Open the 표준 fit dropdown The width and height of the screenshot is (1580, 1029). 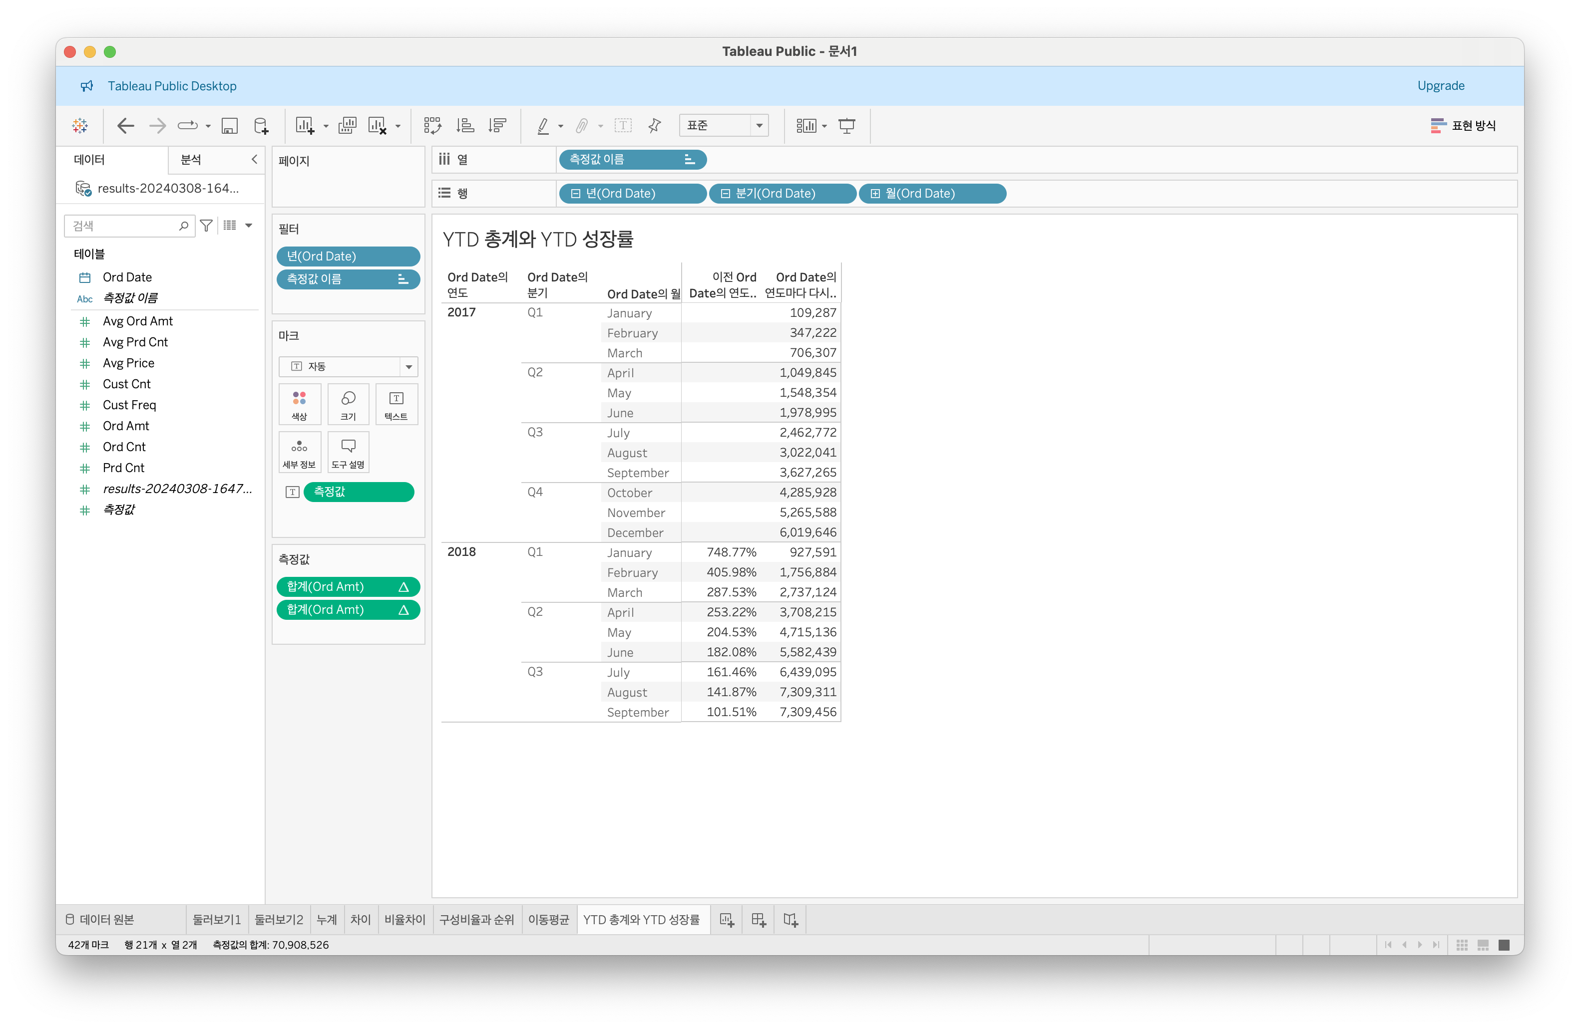coord(759,126)
